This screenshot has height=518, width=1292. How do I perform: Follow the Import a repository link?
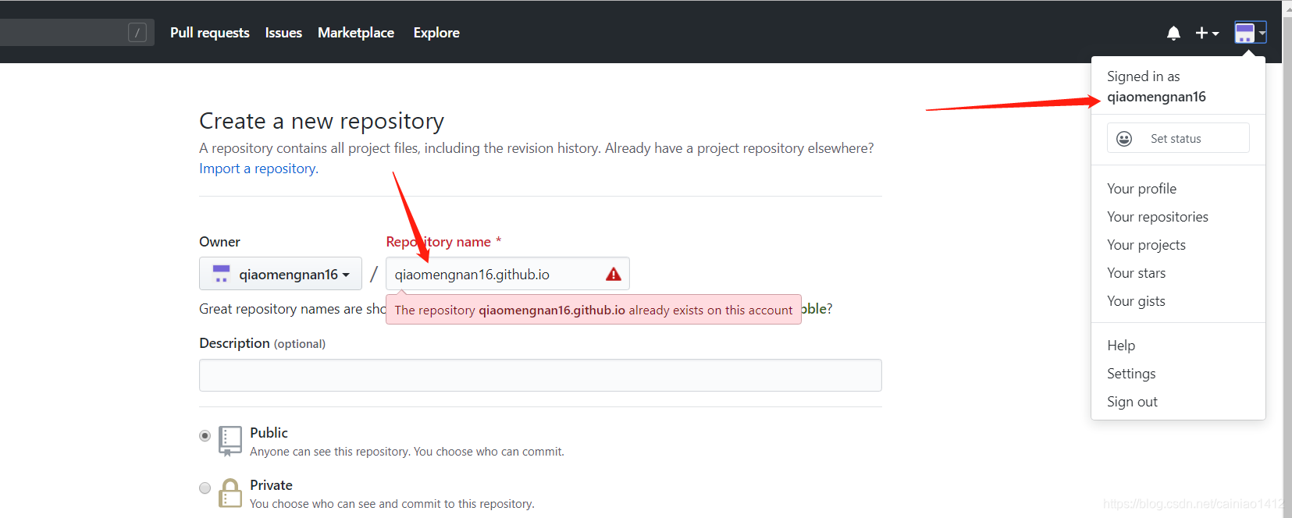[258, 169]
